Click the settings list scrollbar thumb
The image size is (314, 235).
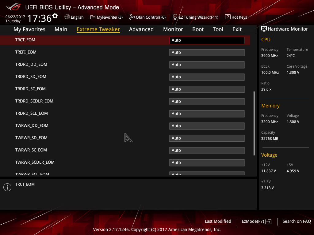pyautogui.click(x=254, y=124)
